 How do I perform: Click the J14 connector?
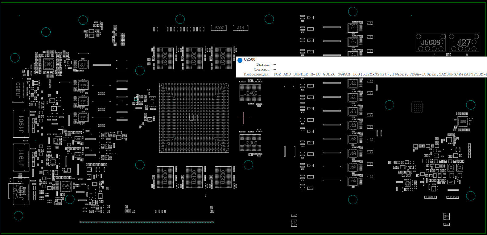(240, 28)
